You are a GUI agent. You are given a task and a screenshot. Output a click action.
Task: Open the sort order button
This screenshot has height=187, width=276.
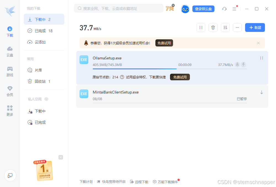(225, 28)
